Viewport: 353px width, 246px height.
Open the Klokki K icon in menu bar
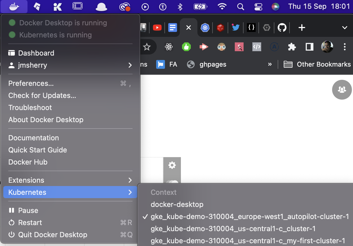(58, 7)
